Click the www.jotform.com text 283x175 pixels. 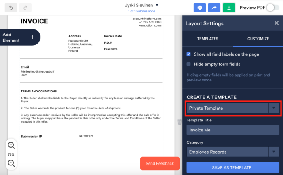pyautogui.click(x=150, y=25)
